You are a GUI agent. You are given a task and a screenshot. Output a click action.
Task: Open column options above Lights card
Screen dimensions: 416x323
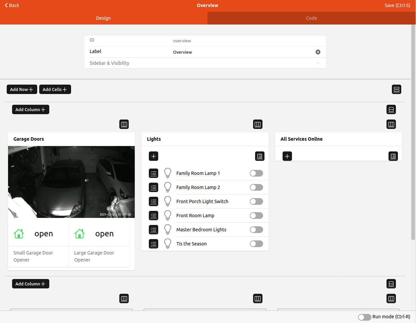coord(257,124)
